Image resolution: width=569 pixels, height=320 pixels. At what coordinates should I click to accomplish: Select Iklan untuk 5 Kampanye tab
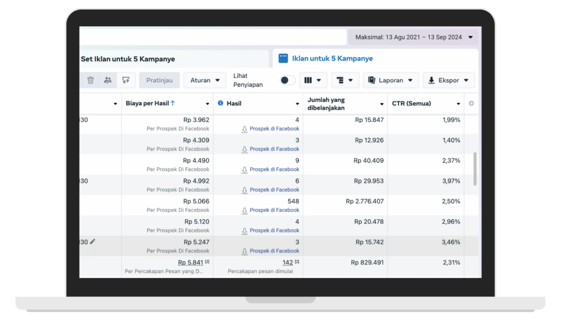332,58
